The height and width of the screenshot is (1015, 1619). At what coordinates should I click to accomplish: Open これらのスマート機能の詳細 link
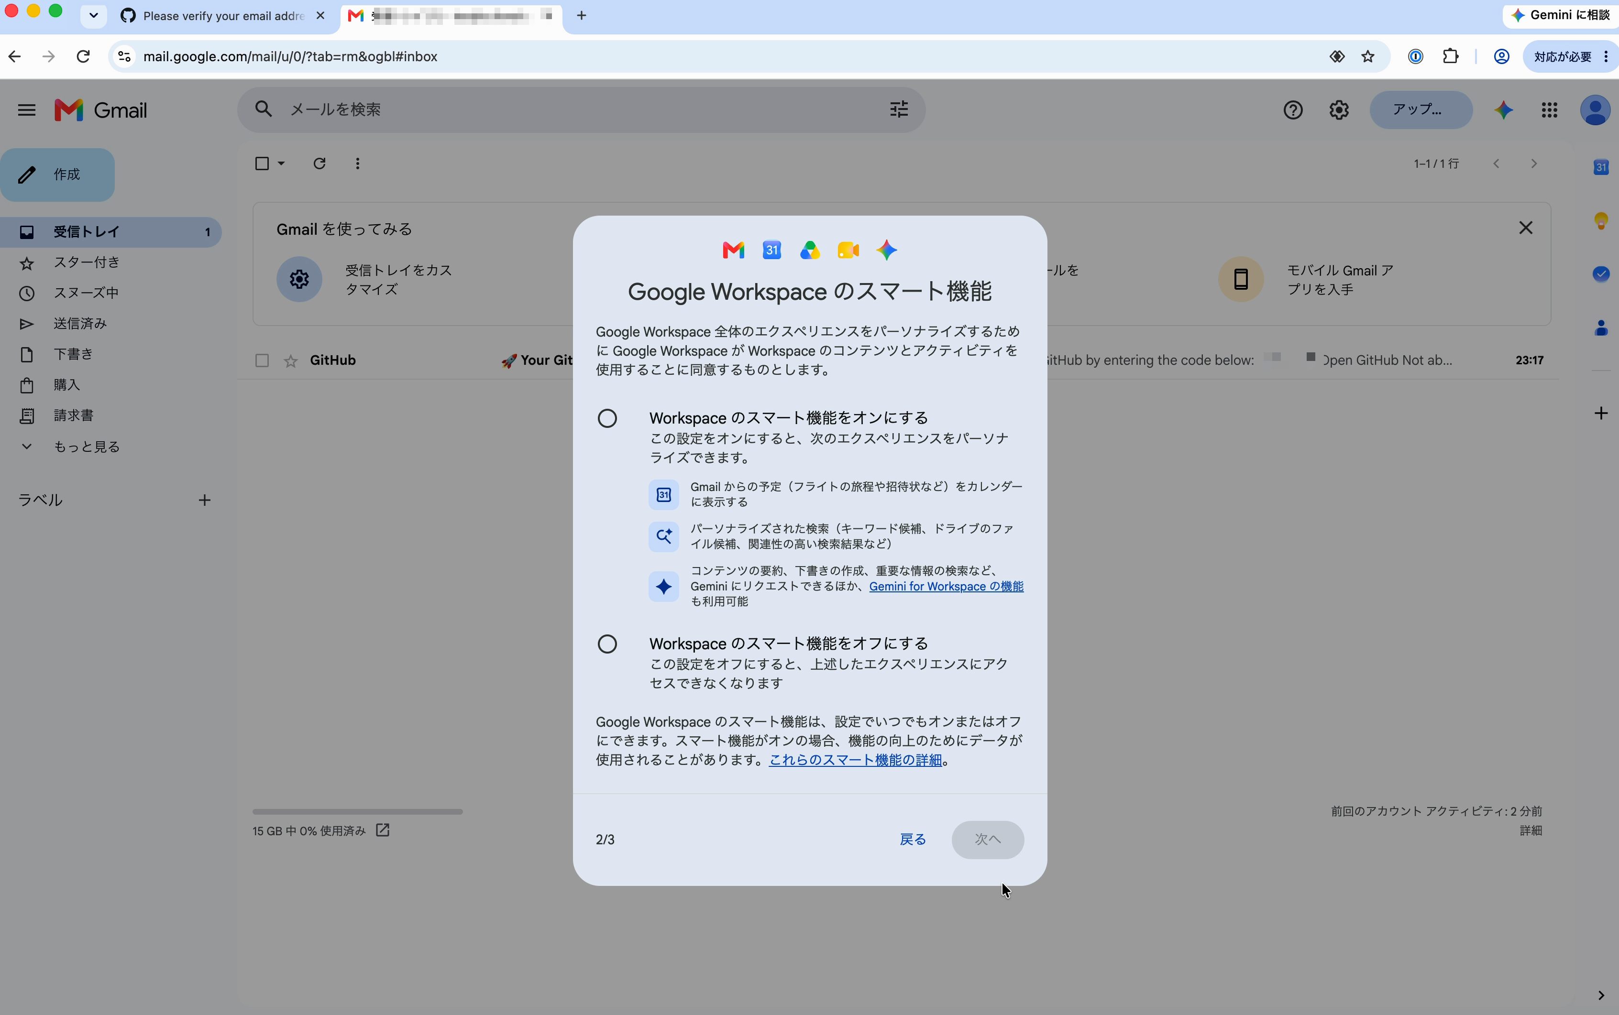click(856, 760)
